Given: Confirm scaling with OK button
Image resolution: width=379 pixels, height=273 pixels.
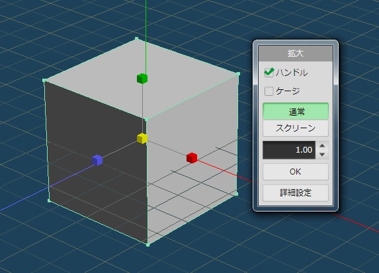Looking at the screenshot, I should pyautogui.click(x=296, y=172).
